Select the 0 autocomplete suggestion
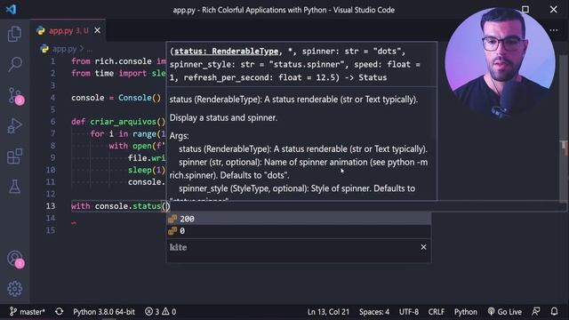 [x=299, y=231]
